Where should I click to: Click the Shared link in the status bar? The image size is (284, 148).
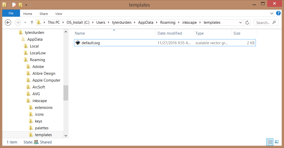(46, 142)
